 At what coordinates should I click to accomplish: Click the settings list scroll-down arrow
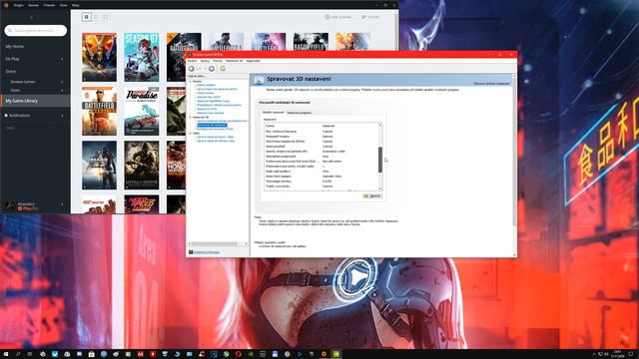click(380, 188)
